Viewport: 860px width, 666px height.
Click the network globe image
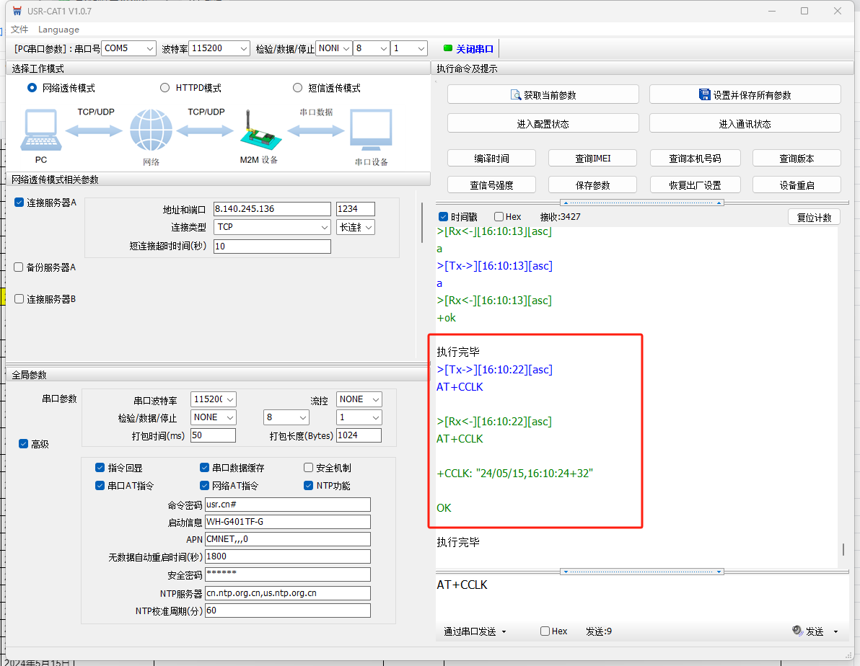151,130
